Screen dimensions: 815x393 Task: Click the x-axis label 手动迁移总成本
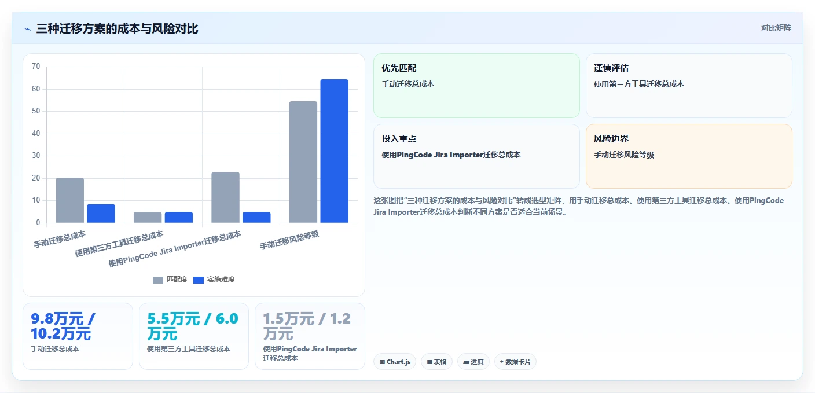point(60,239)
